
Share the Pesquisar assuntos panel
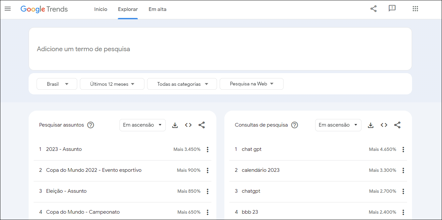pyautogui.click(x=202, y=125)
